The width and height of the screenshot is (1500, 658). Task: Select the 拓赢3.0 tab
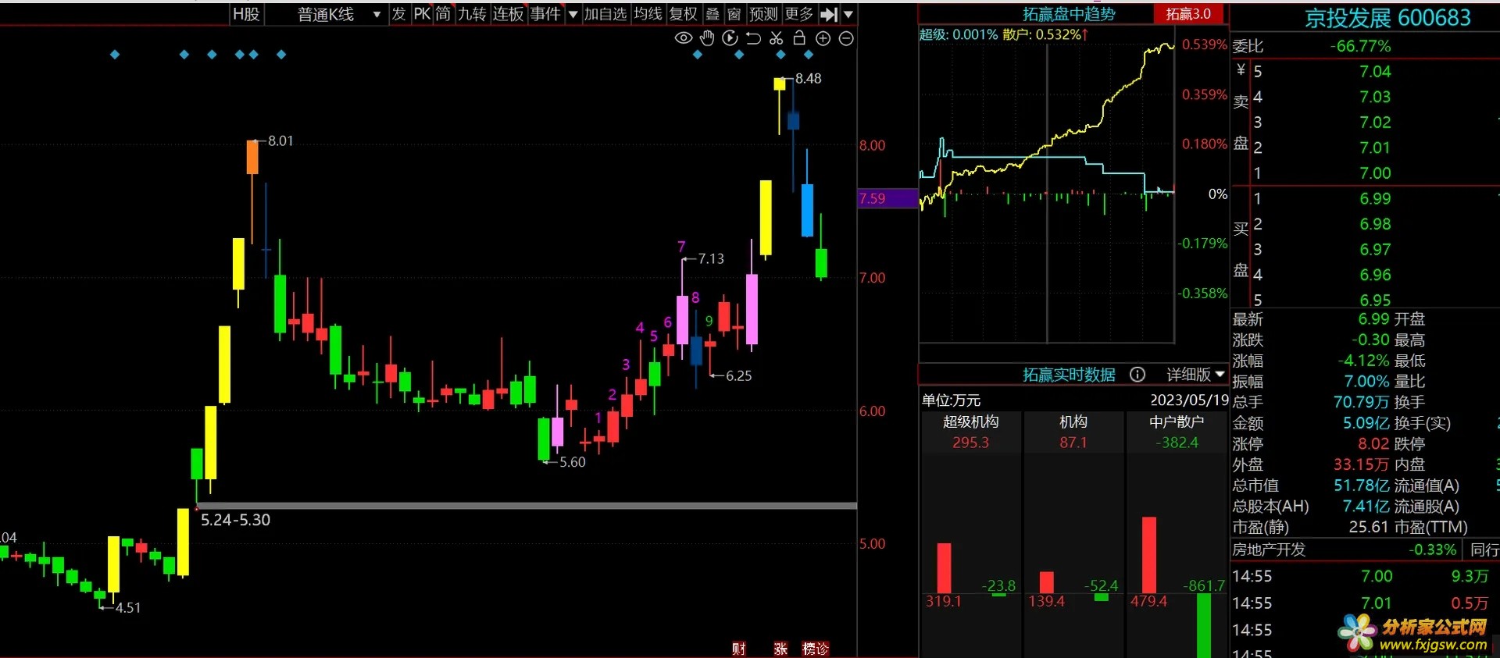[1188, 14]
